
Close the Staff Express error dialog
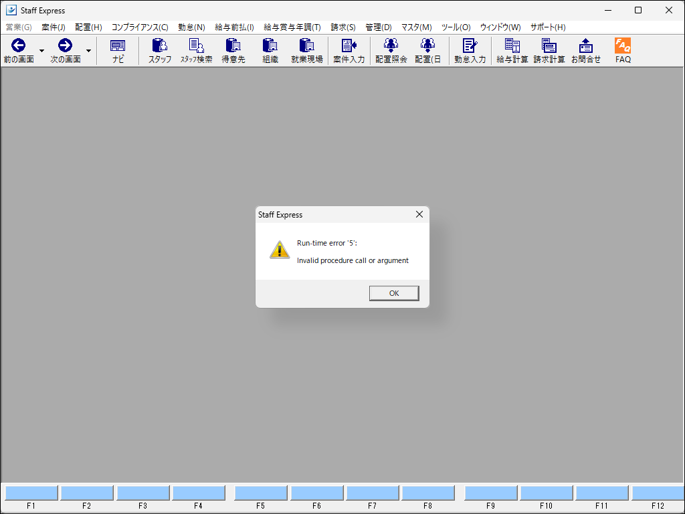[x=419, y=214]
